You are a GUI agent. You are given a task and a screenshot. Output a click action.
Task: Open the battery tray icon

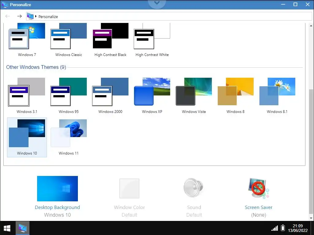tap(283, 228)
